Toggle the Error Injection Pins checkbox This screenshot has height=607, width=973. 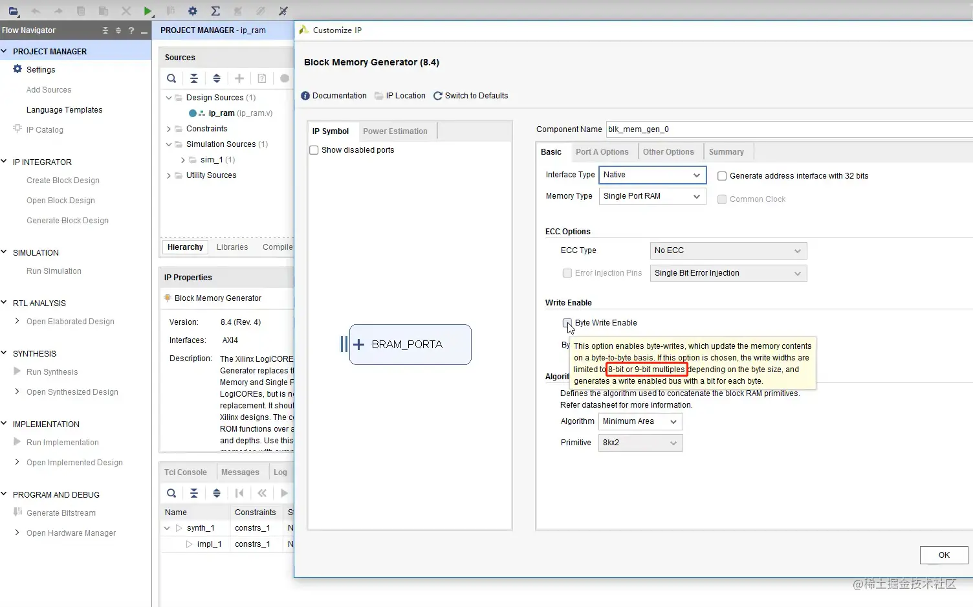point(567,273)
